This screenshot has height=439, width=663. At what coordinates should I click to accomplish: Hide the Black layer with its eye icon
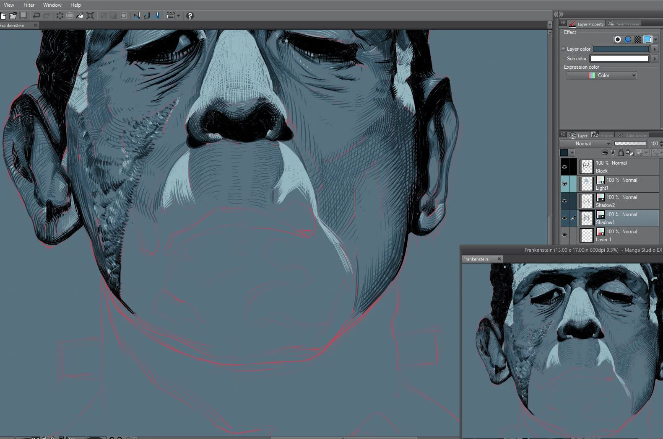564,167
